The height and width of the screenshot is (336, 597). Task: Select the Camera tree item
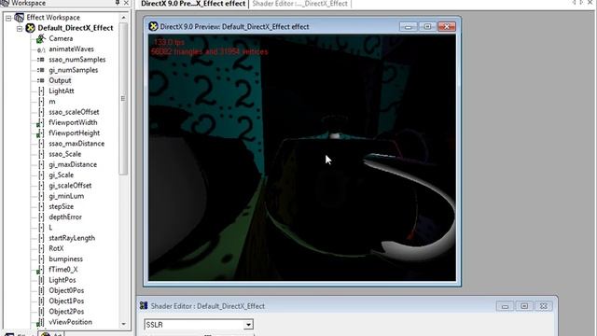pyautogui.click(x=61, y=38)
